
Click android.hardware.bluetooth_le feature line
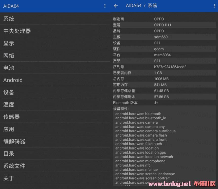(x=141, y=118)
